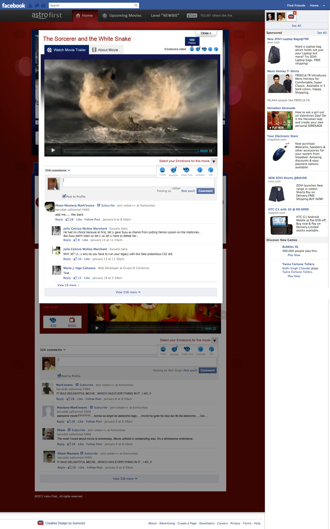This screenshot has height=529, width=330.
Task: Expand the 356 comments sort dropdown
Action: 69,170
